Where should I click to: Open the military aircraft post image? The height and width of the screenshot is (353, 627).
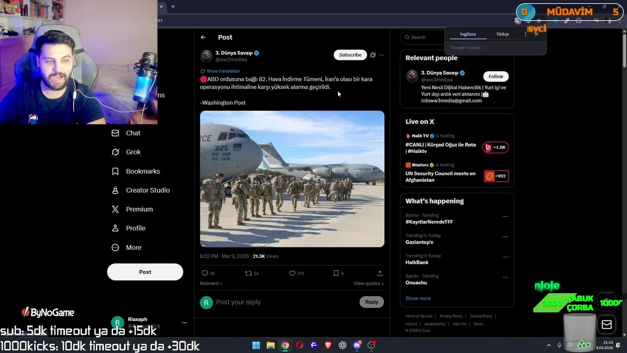292,179
